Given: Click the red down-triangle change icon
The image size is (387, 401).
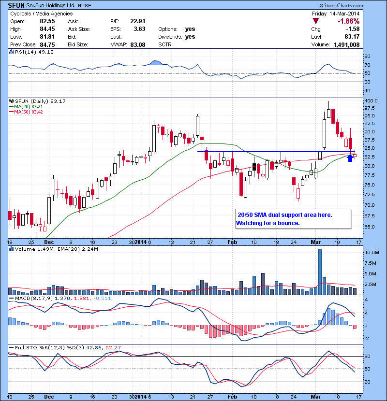Looking at the screenshot, I should pyautogui.click(x=316, y=21).
